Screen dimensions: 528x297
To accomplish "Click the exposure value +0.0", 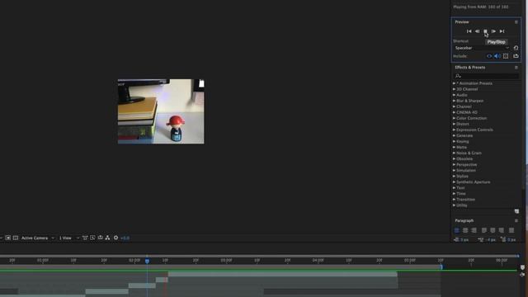I will click(125, 238).
